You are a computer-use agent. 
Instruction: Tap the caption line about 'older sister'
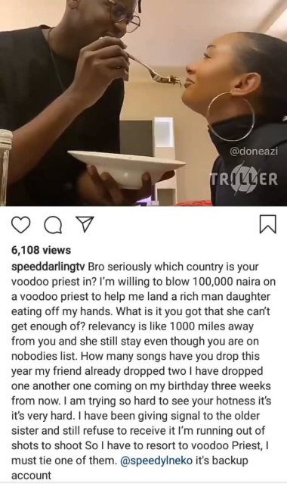click(x=135, y=416)
